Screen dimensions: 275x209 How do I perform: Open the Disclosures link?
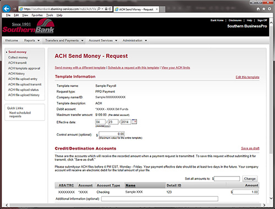click(x=235, y=20)
